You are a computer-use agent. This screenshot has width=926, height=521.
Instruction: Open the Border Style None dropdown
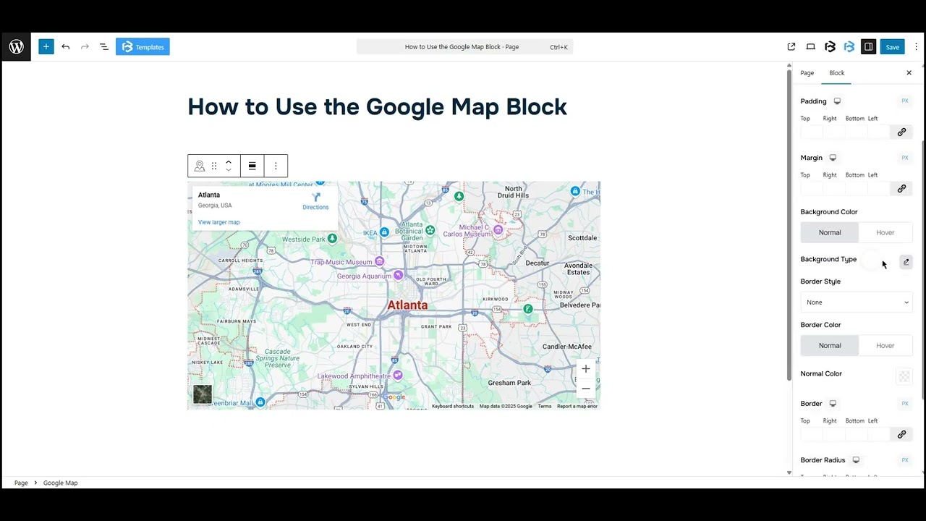click(857, 302)
